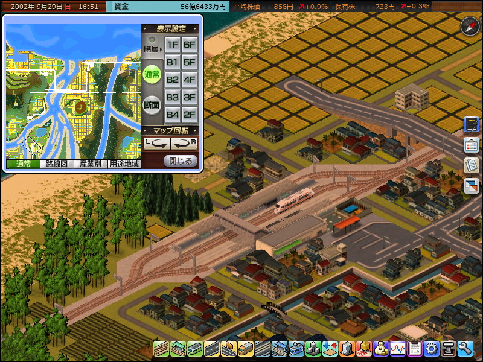Select basement level B1
This screenshot has height=362, width=483.
tap(172, 63)
